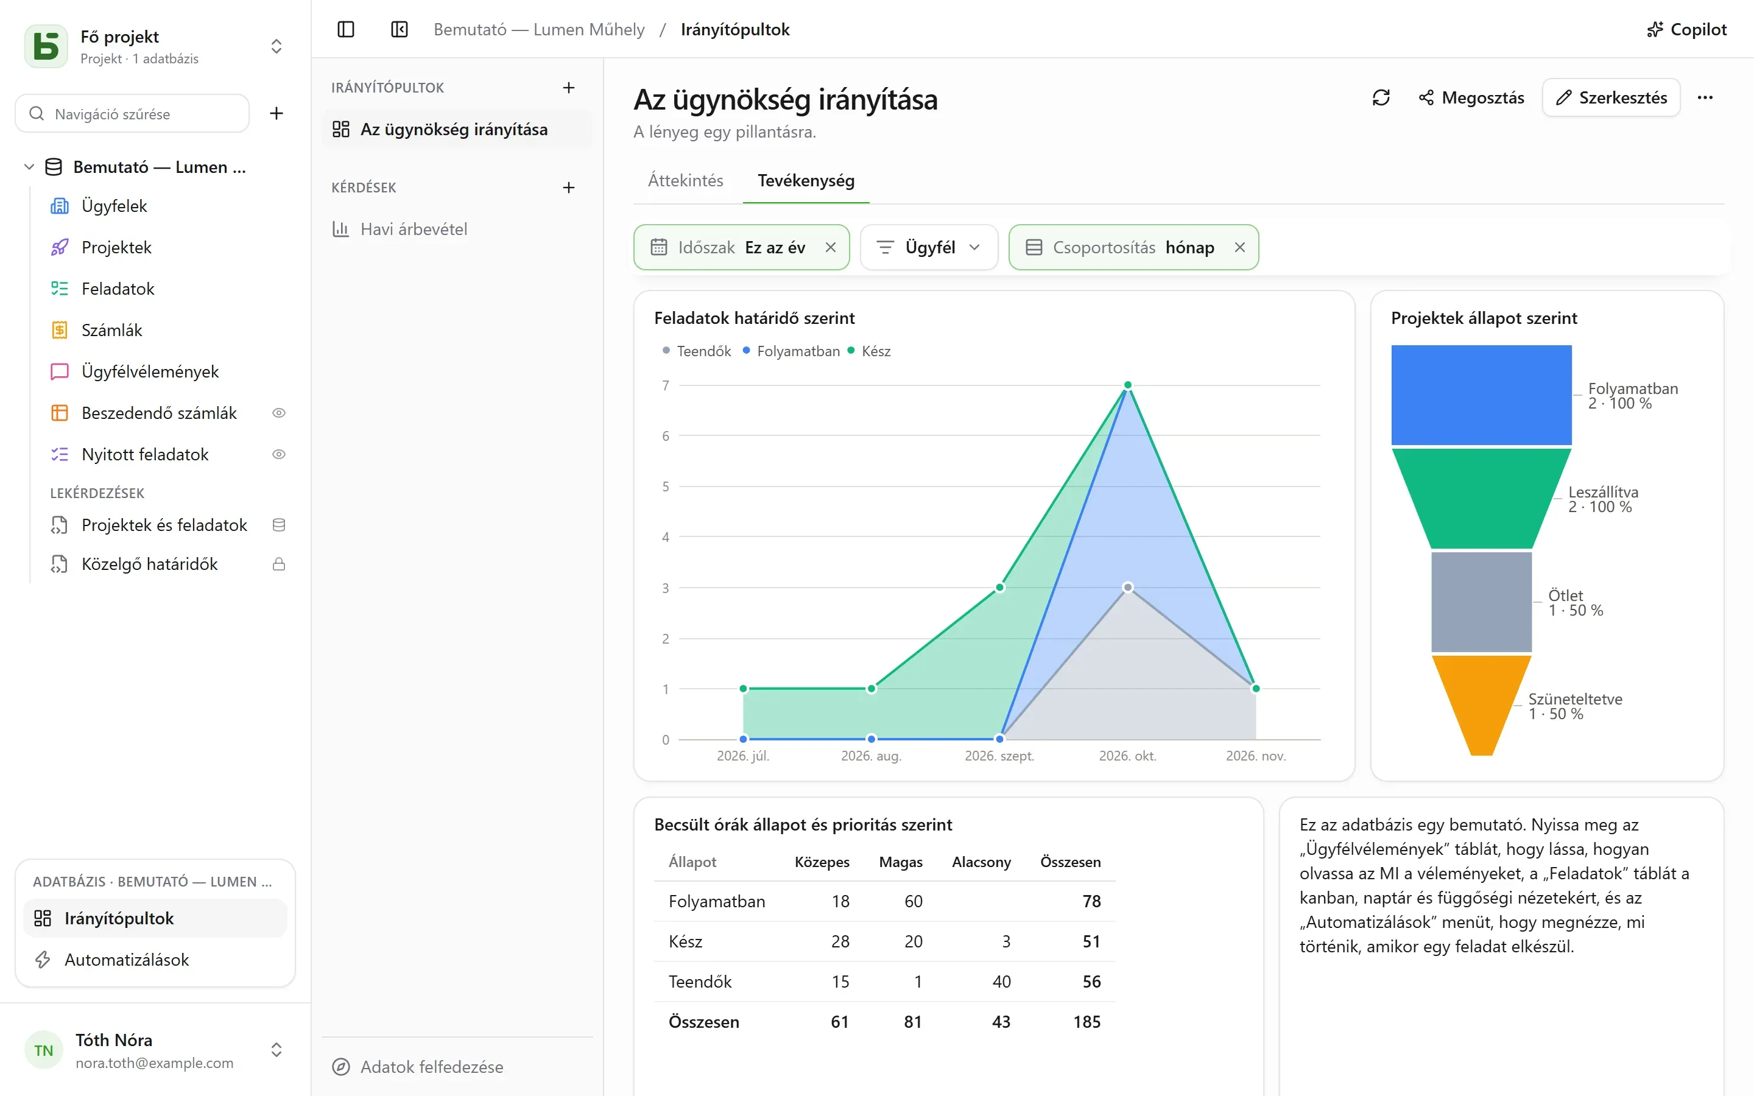Select Irányítópultok in the database menu
Image resolution: width=1754 pixels, height=1096 pixels.
point(155,918)
